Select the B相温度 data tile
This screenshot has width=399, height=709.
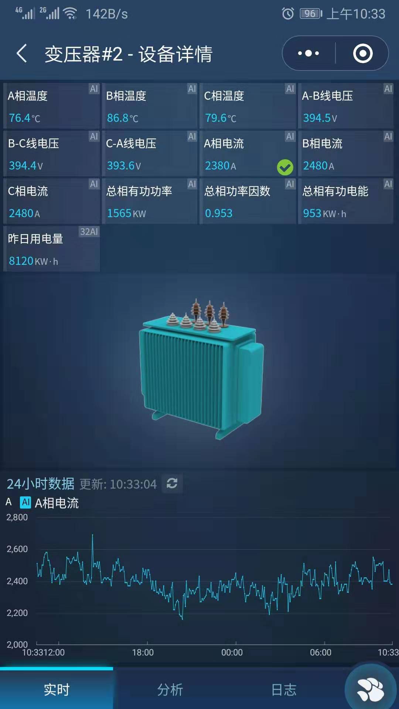tap(149, 106)
